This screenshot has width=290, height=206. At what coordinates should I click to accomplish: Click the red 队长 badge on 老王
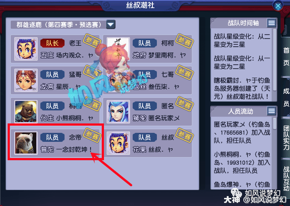[x=52, y=43]
